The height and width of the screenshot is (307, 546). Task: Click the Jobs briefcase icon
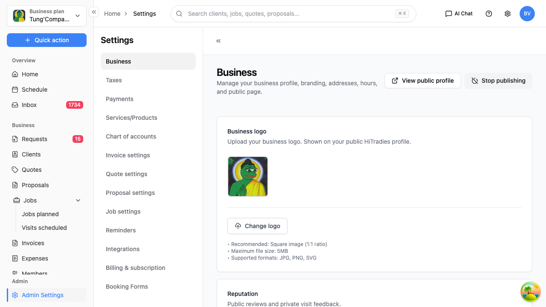point(17,200)
